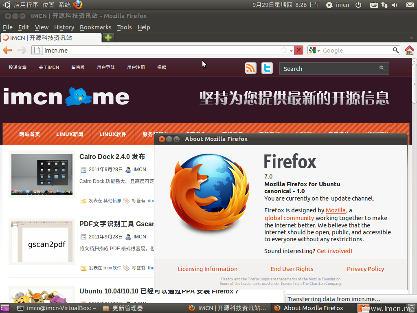
Task: Open the File menu
Action: click(8, 27)
